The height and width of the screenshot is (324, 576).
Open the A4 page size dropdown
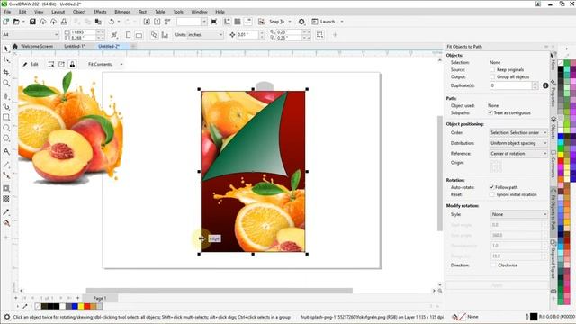tap(31, 35)
